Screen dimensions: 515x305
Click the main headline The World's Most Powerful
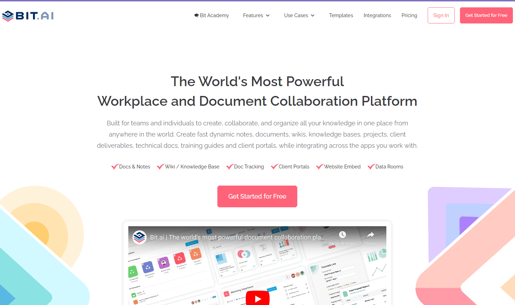pos(257,81)
